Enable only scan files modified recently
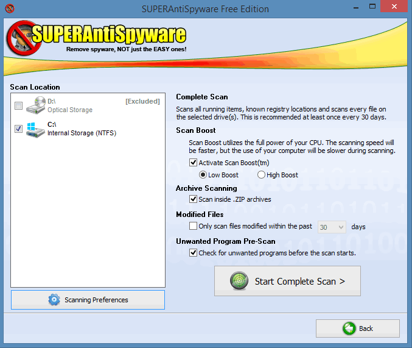Viewport: 412px width, 348px height. tap(194, 226)
